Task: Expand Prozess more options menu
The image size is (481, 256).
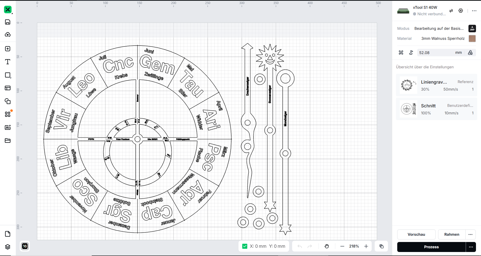Action: point(471,247)
